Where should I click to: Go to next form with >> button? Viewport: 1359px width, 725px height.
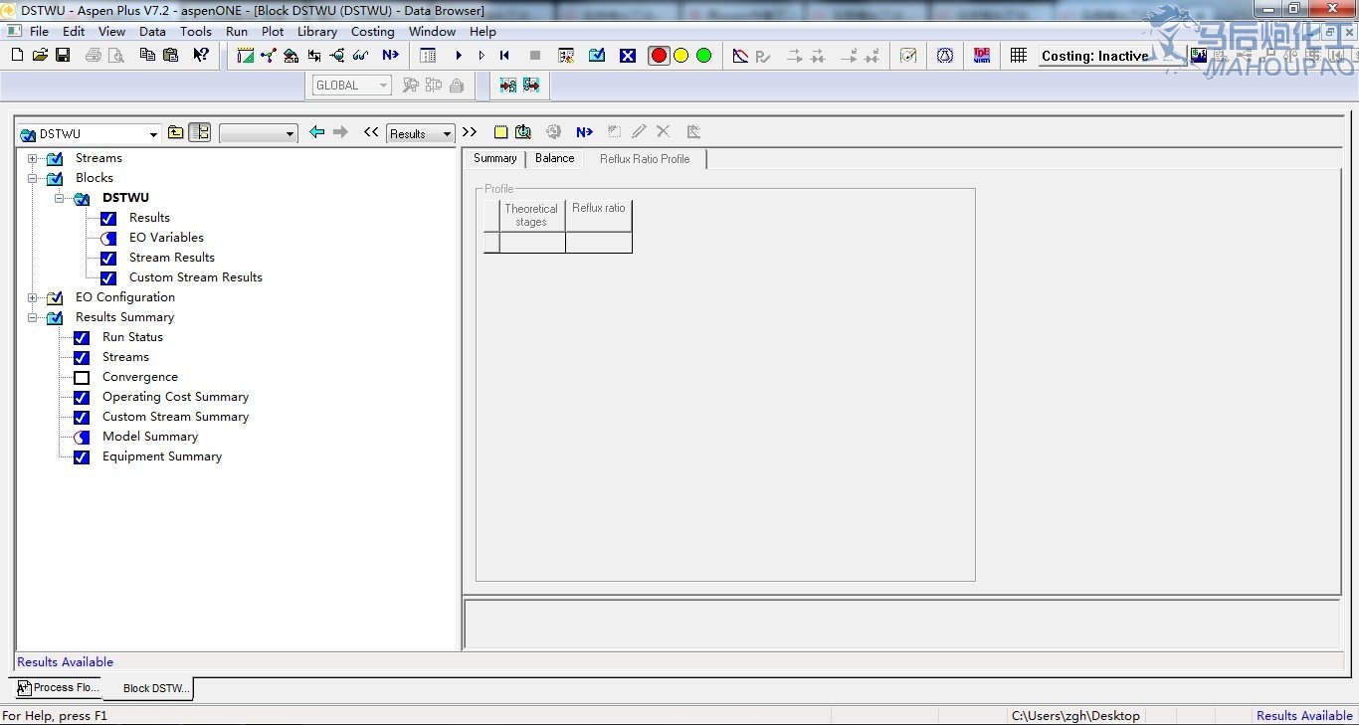coord(470,132)
